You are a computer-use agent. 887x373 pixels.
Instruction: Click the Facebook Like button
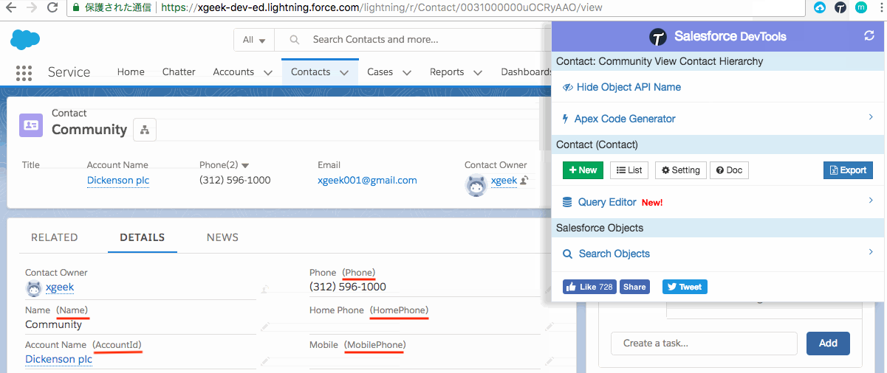[590, 287]
